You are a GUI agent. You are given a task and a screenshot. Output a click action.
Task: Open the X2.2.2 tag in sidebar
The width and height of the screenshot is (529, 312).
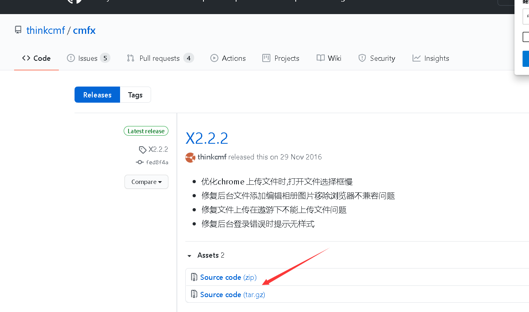[154, 149]
